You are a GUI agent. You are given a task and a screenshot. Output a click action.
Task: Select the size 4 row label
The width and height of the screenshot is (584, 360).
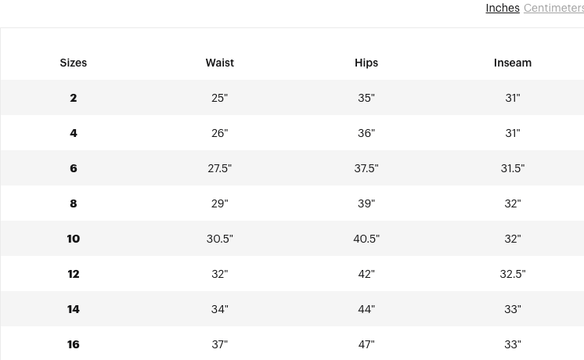(x=74, y=133)
